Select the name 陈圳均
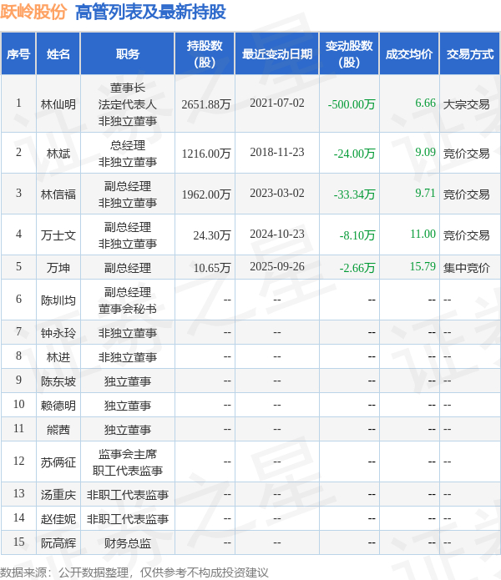501x580 pixels. coord(58,300)
